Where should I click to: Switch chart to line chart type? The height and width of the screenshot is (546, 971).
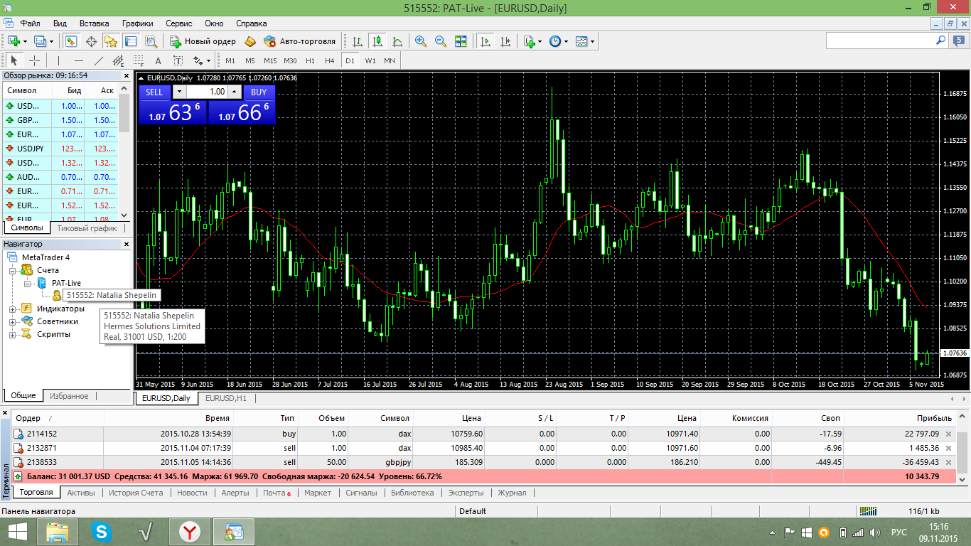(397, 41)
